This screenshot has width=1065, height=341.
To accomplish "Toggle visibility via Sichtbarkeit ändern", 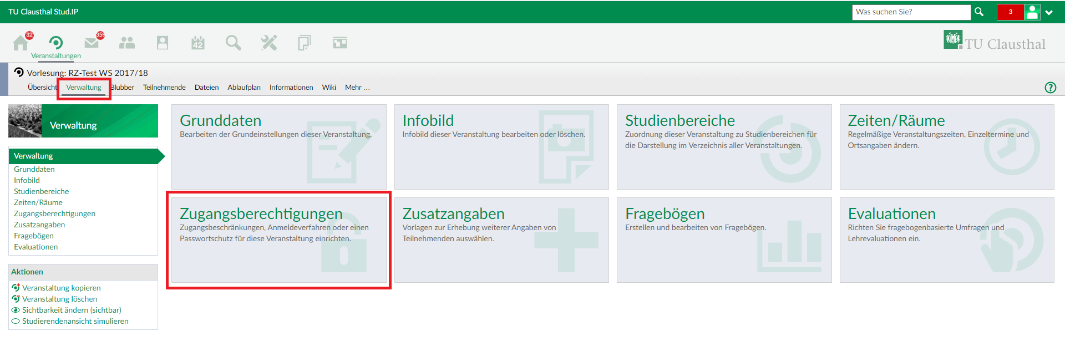I will coord(72,310).
